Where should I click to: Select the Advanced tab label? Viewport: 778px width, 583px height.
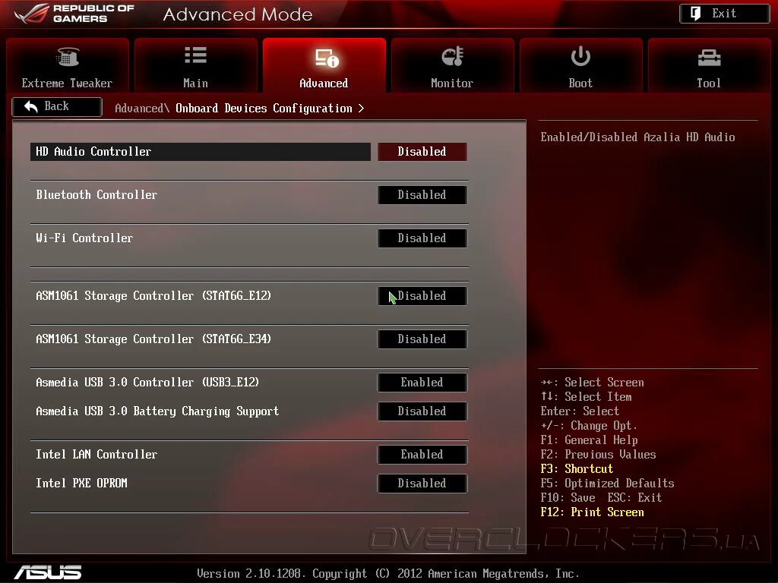[324, 84]
